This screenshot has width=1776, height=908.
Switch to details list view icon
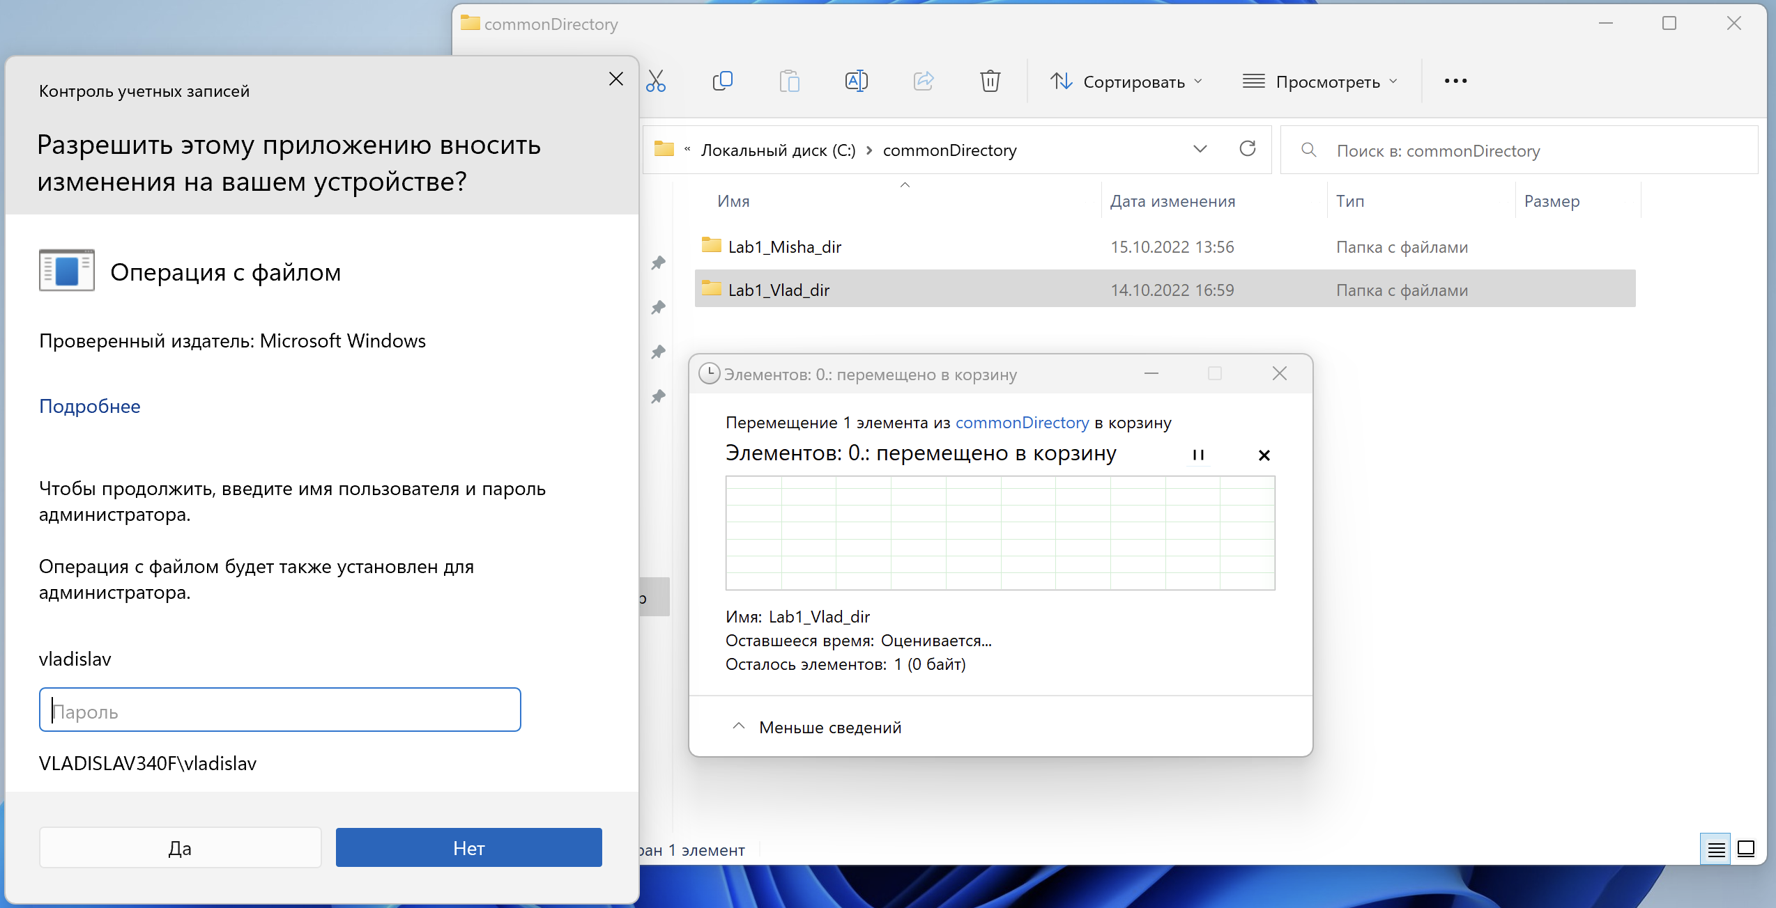(x=1715, y=849)
